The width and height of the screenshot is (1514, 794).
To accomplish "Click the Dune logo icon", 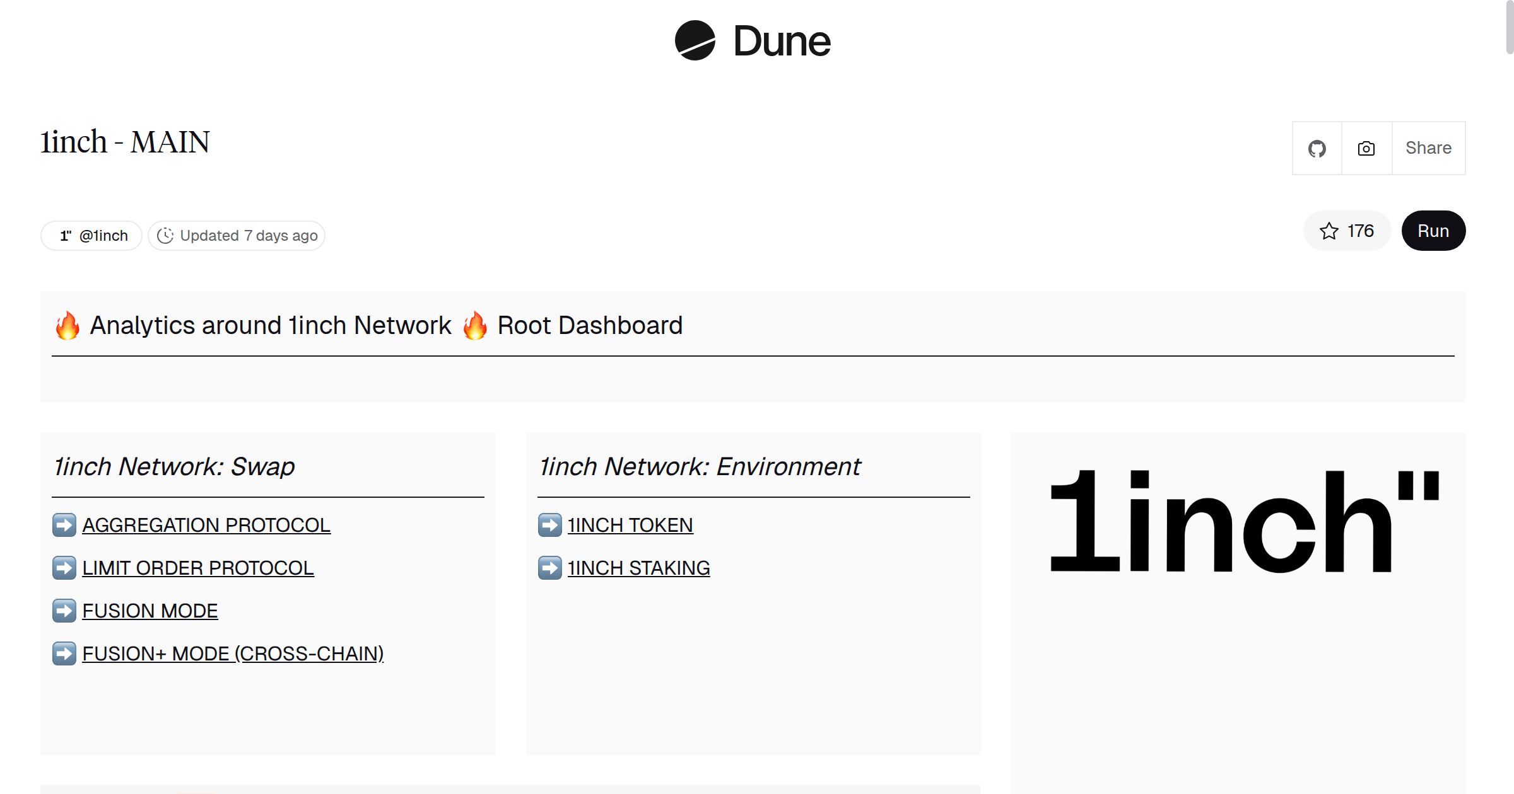I will [695, 41].
